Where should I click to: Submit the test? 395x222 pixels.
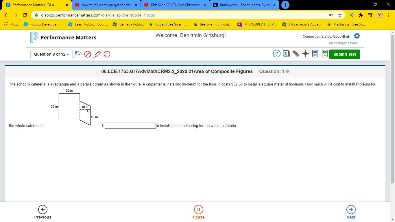[345, 54]
